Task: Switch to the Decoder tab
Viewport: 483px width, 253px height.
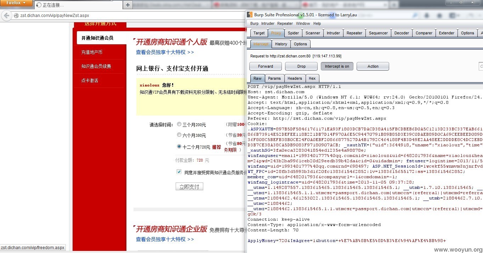Action: click(x=402, y=33)
